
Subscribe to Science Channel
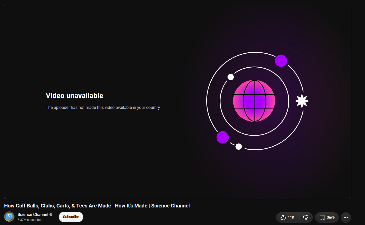[x=71, y=217]
